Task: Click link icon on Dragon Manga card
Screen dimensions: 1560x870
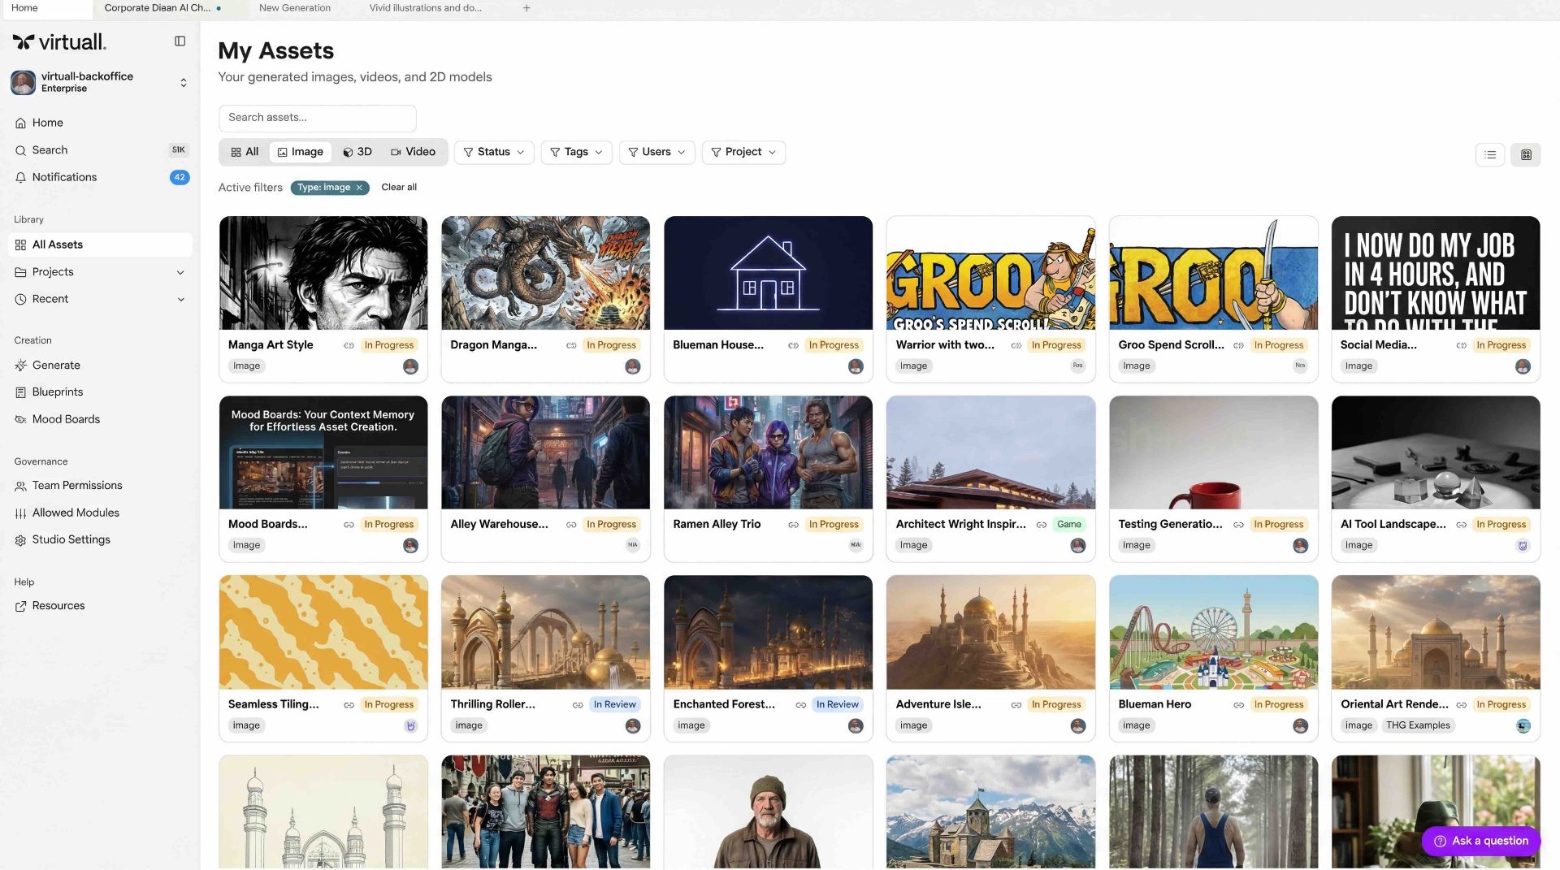Action: click(571, 345)
